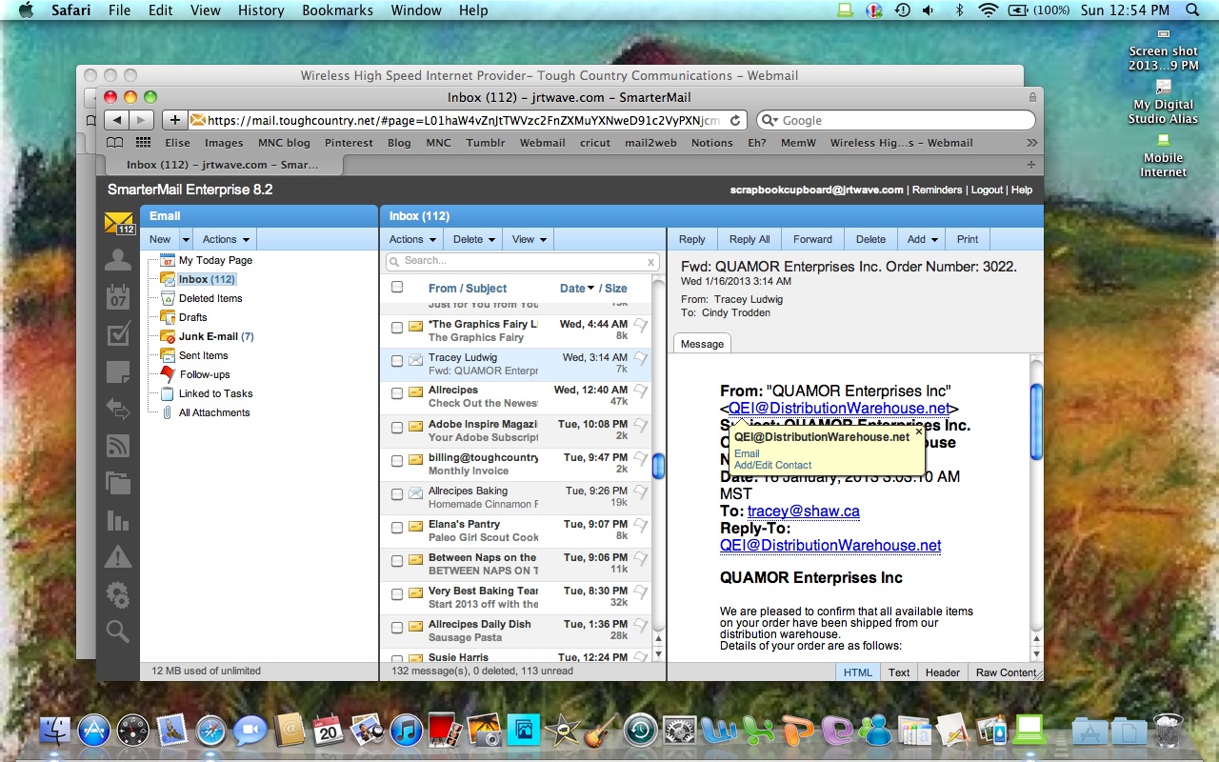Screen dimensions: 1219x762
Task: Open the tracey@shaw.ca email link
Action: pos(804,511)
